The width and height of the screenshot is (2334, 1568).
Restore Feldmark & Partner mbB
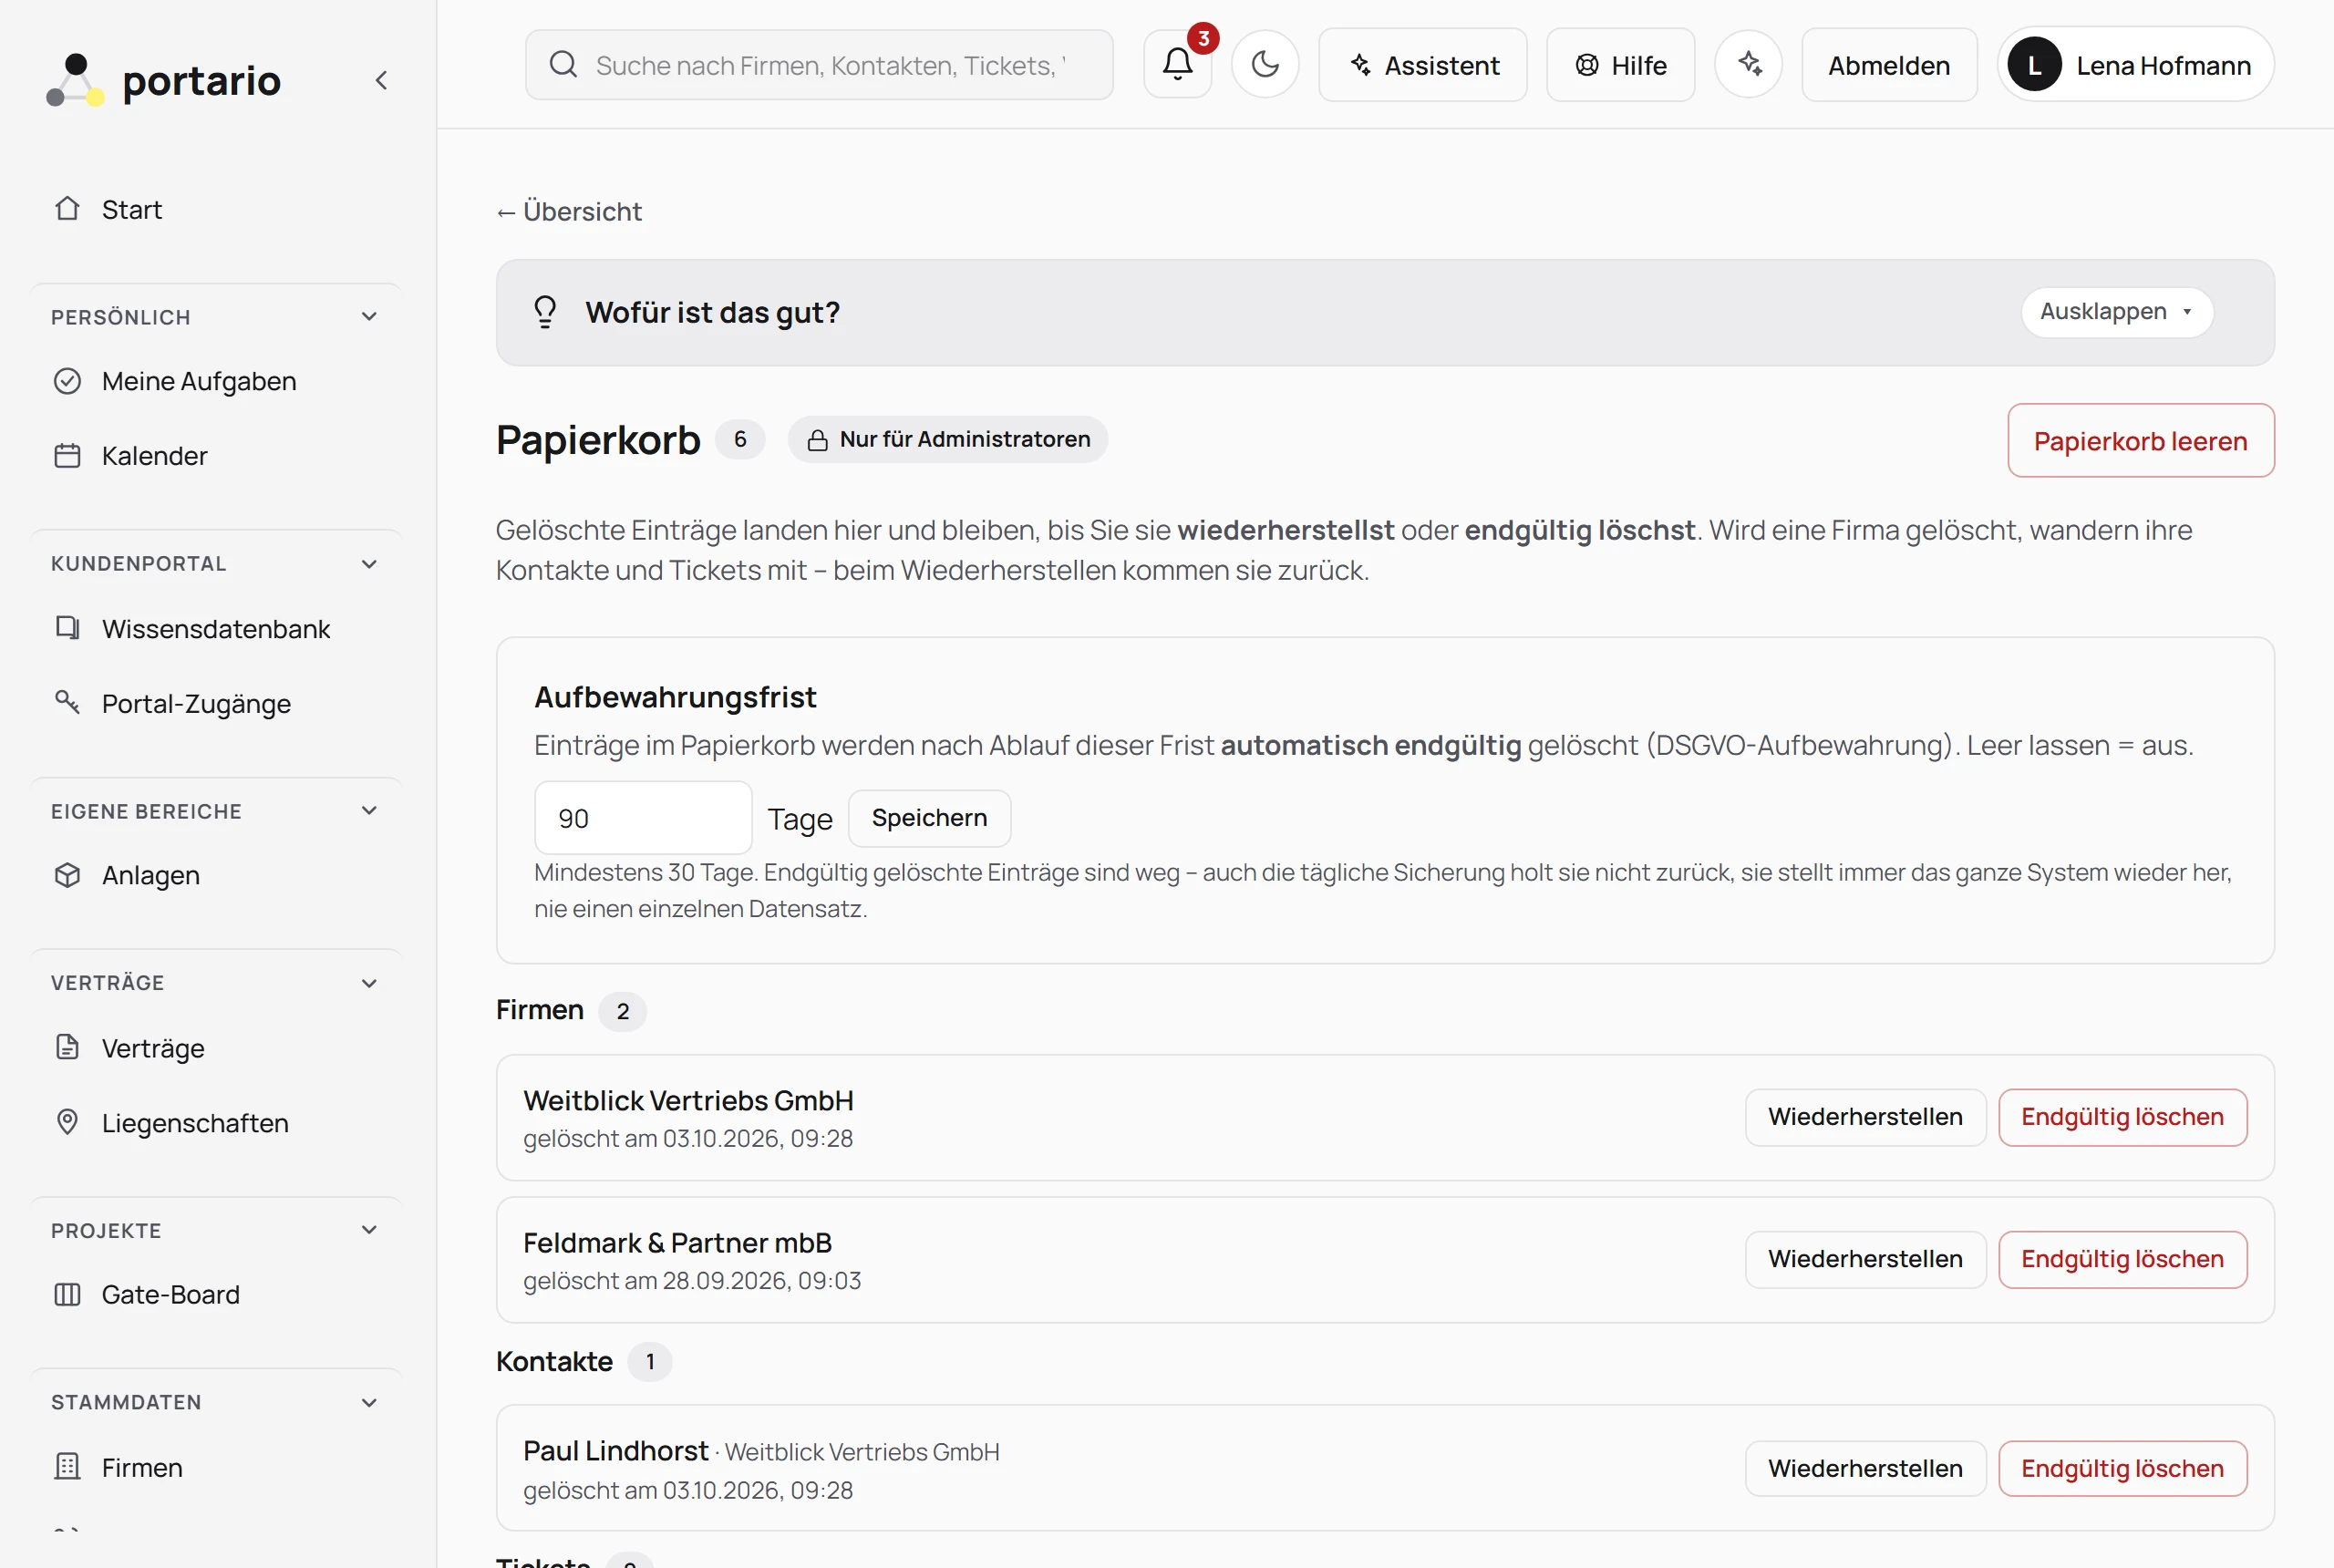click(x=1865, y=1259)
